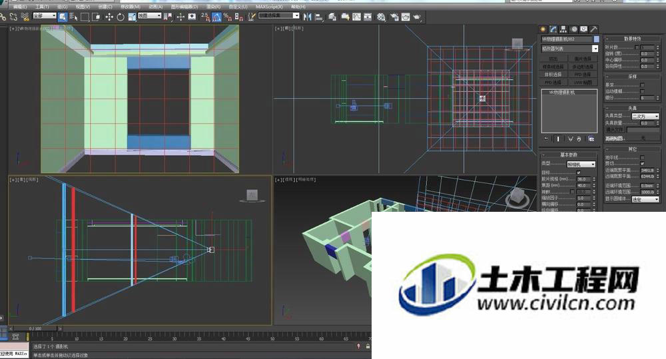
Task: Click the 面片选择 modifier button
Action: click(x=583, y=59)
